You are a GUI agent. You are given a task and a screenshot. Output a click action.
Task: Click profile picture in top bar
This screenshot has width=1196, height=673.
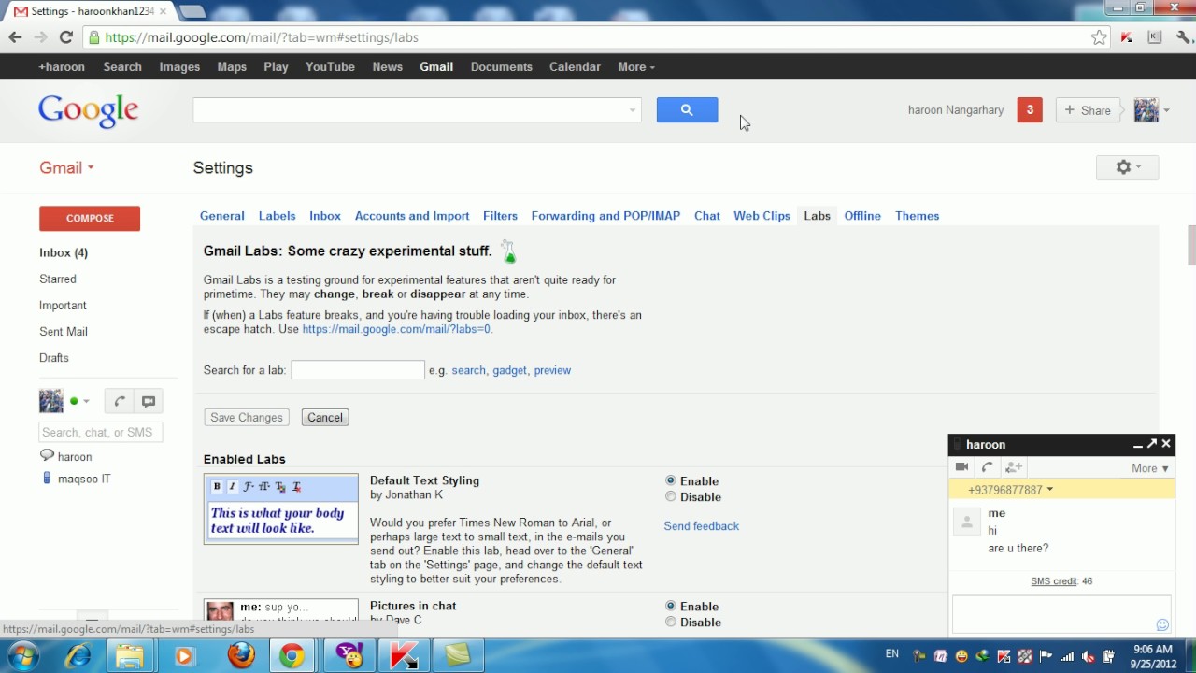pyautogui.click(x=1146, y=110)
